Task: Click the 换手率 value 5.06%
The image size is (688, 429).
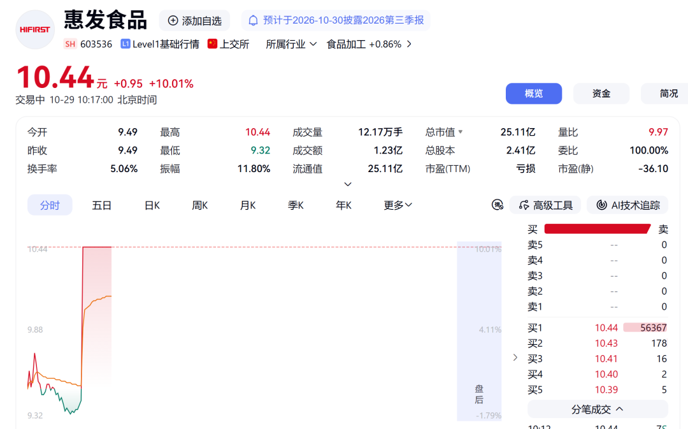Action: coord(124,169)
